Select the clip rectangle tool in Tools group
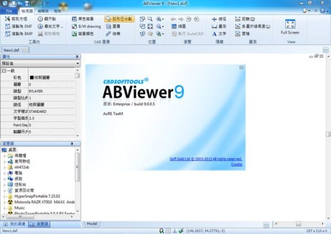Viewport: 331px width, 234px height. (16, 19)
